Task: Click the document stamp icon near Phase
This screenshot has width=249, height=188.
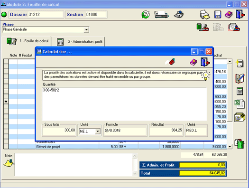Action: click(x=234, y=27)
